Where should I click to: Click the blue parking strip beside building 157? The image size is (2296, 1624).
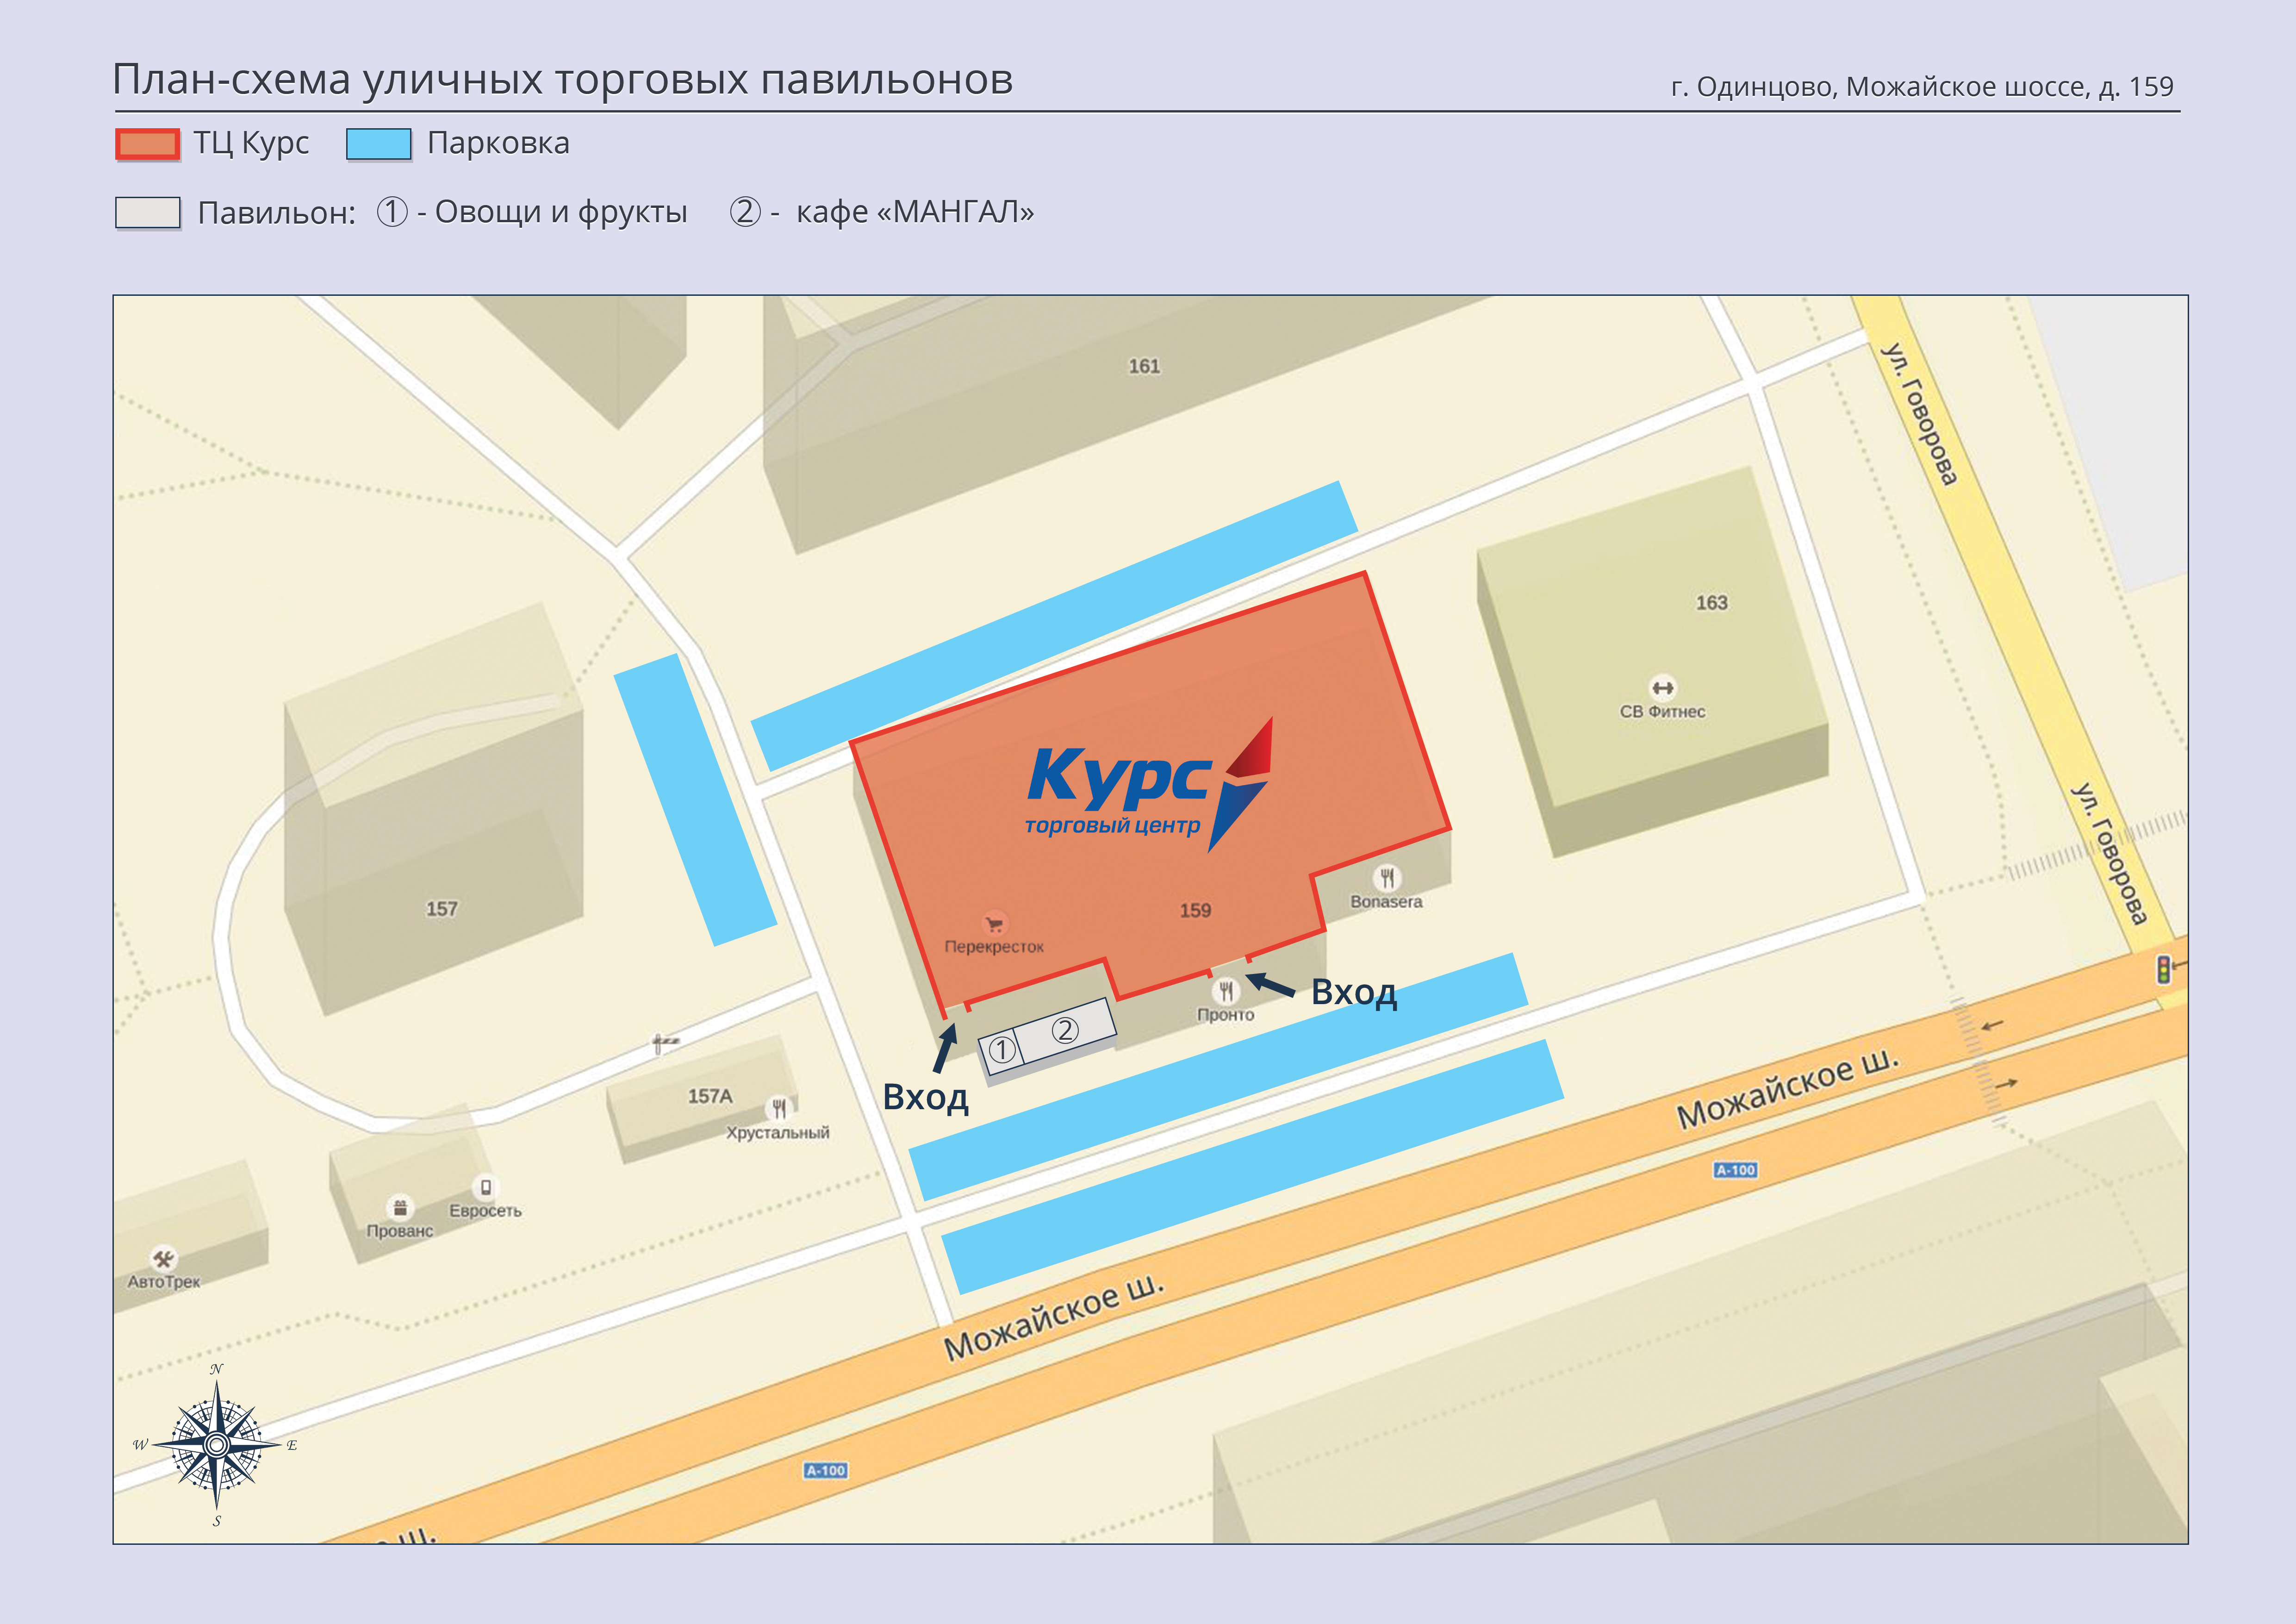pyautogui.click(x=695, y=800)
